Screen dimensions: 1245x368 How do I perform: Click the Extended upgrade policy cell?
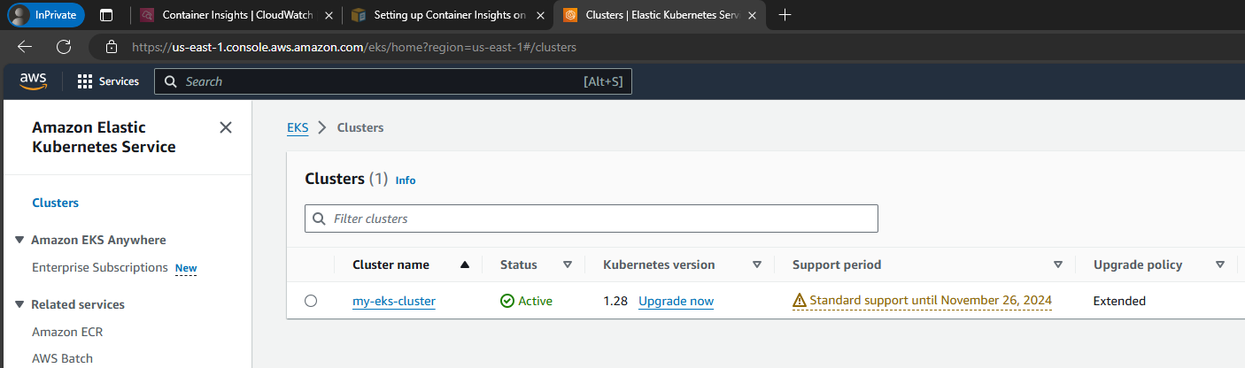coord(1119,301)
